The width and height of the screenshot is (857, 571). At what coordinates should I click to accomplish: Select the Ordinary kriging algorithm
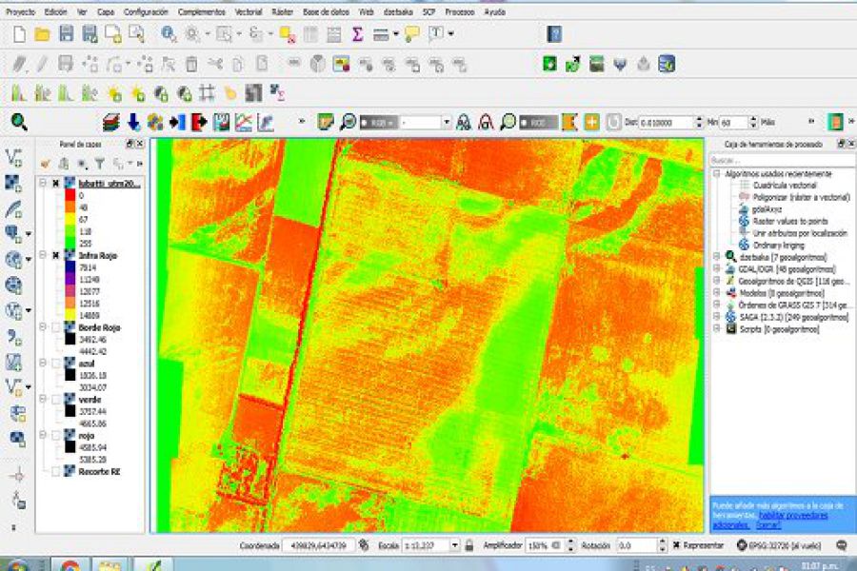779,246
